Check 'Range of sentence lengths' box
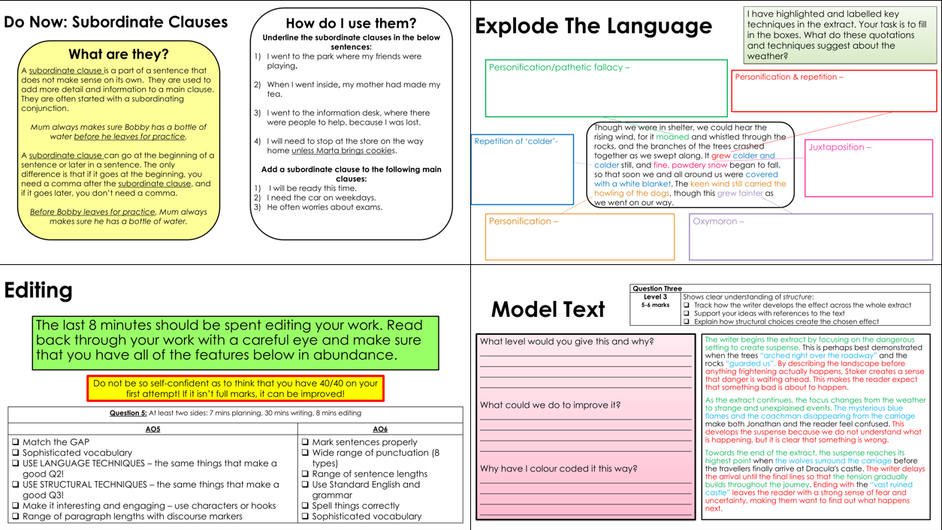Screen dimensions: 942x530 click(x=305, y=474)
